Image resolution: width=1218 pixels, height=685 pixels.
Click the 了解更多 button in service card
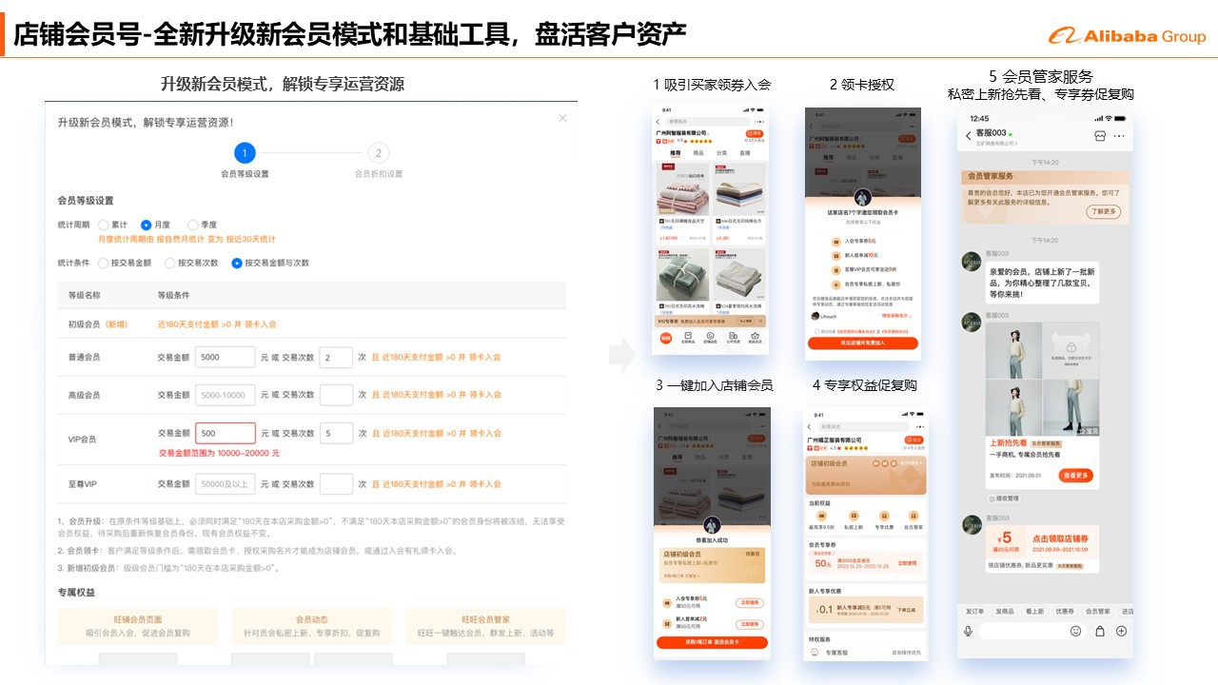1104,211
